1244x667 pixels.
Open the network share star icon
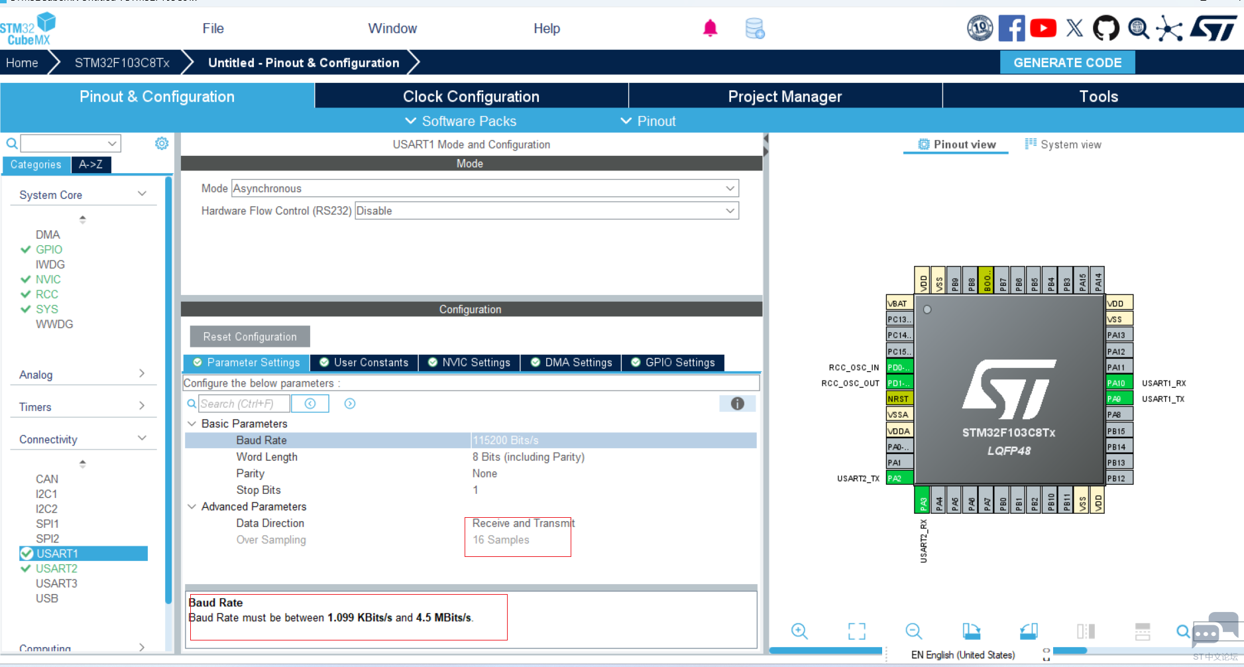(x=1169, y=29)
